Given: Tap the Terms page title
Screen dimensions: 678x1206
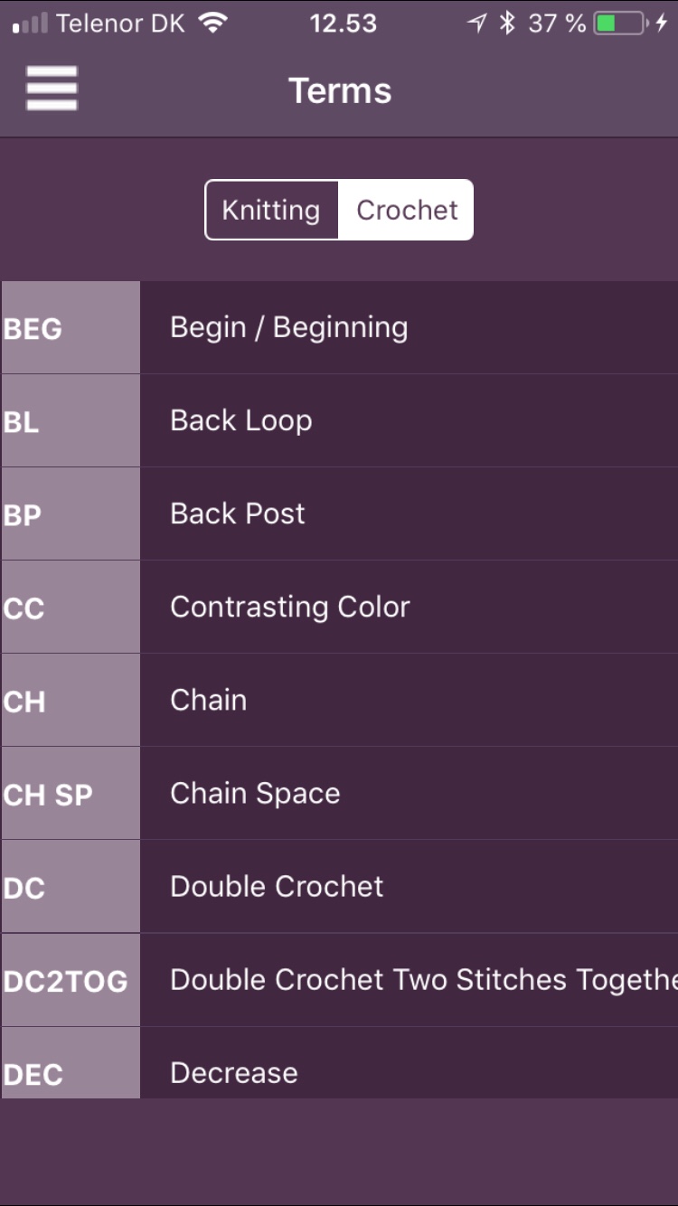Looking at the screenshot, I should 340,90.
